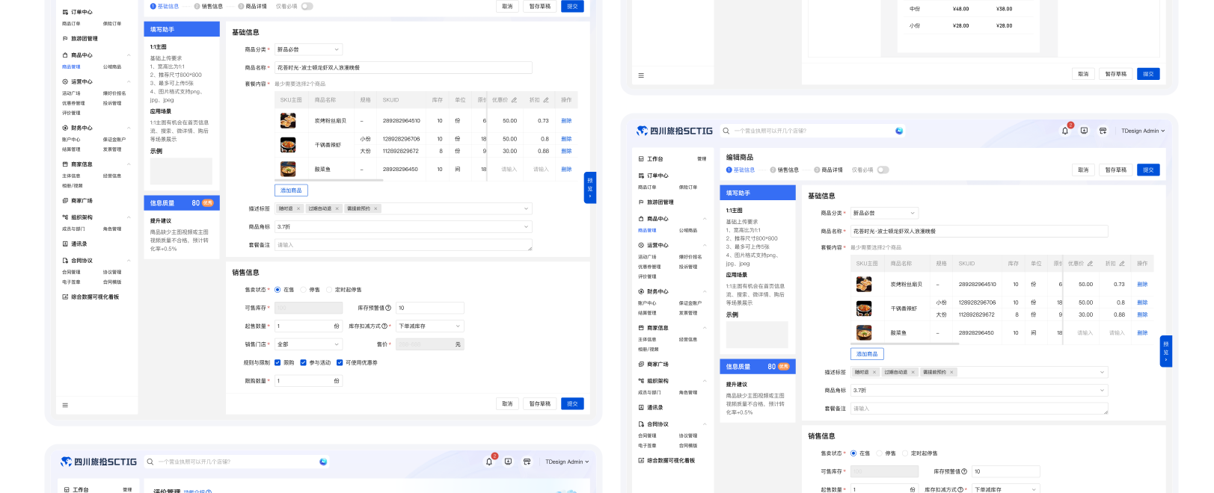Remove the 随时退 tag on 编辑商品 page
The width and height of the screenshot is (1214, 493).
point(874,372)
